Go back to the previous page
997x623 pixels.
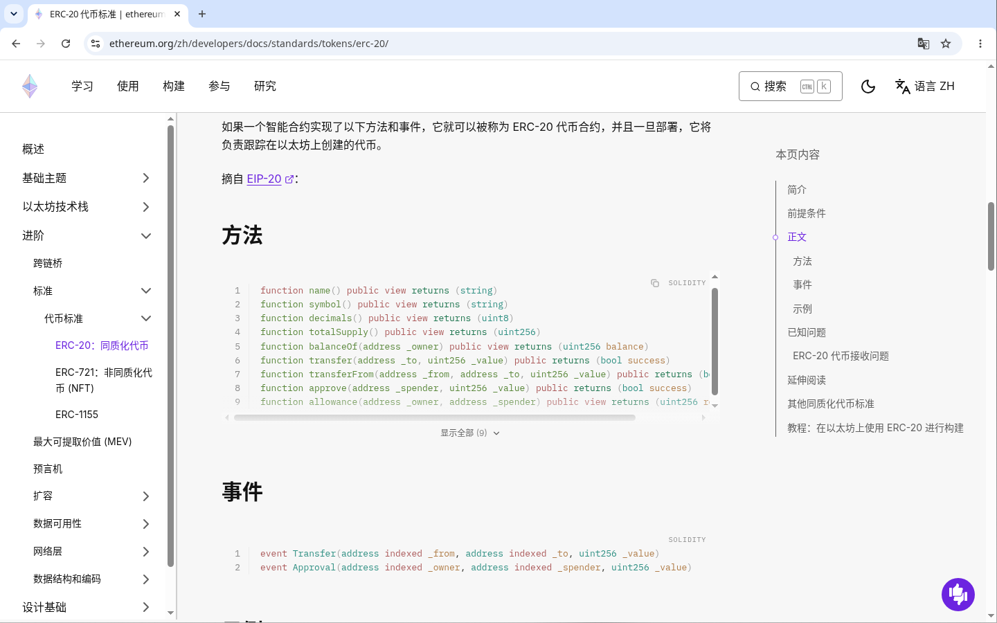(x=16, y=44)
